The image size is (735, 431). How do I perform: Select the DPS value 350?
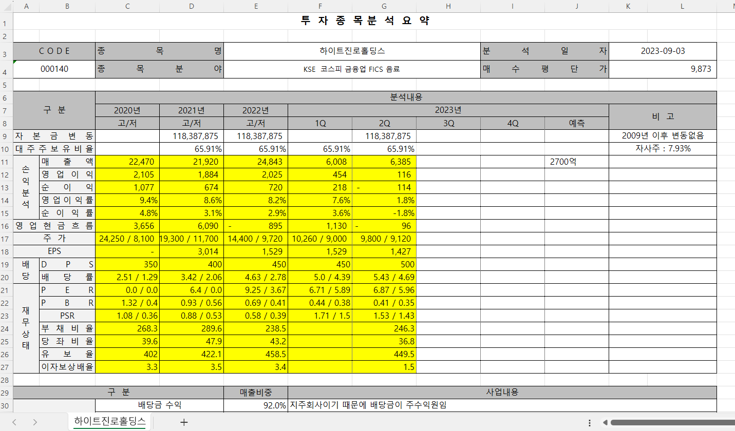[x=127, y=264]
